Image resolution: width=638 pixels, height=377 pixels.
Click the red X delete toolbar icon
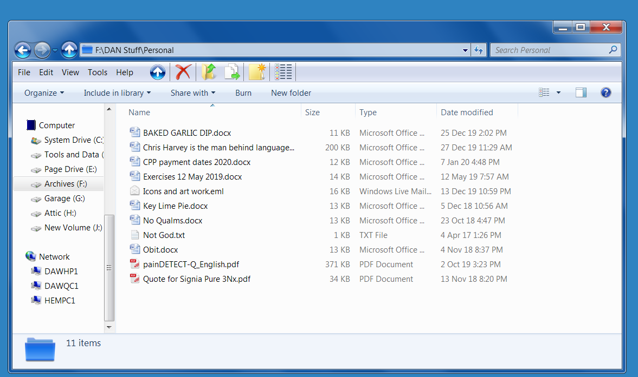point(183,72)
